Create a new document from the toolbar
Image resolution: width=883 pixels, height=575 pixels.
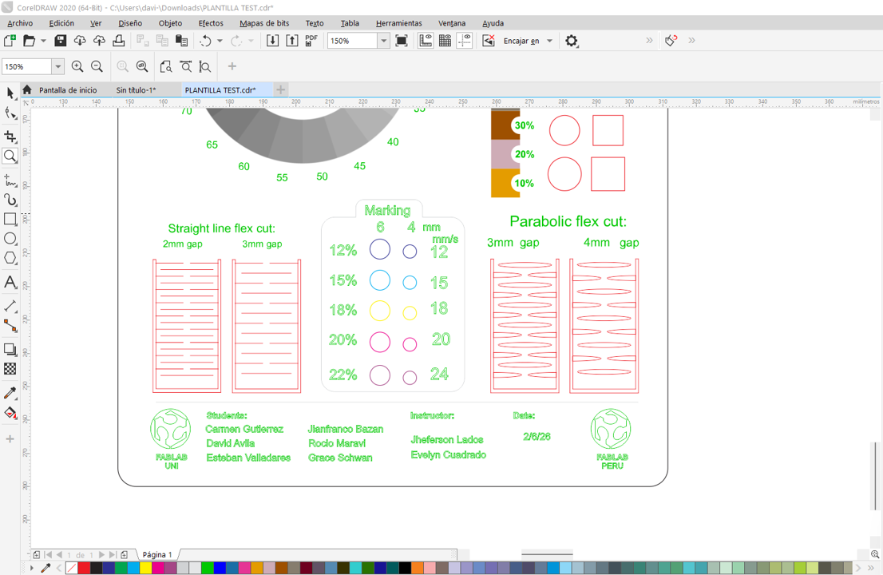point(10,41)
